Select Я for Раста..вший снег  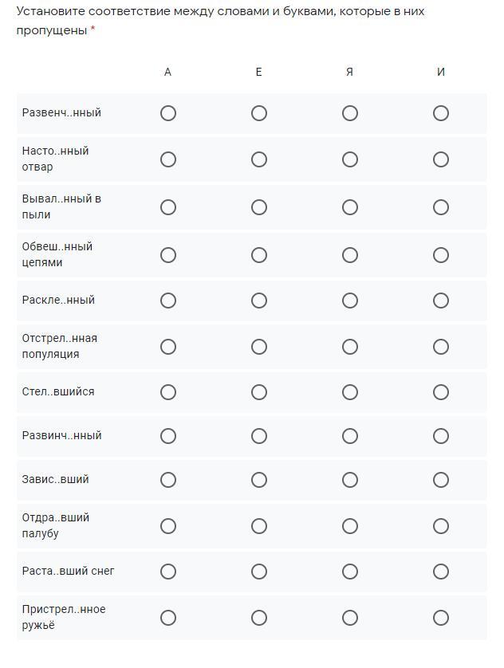coord(350,572)
